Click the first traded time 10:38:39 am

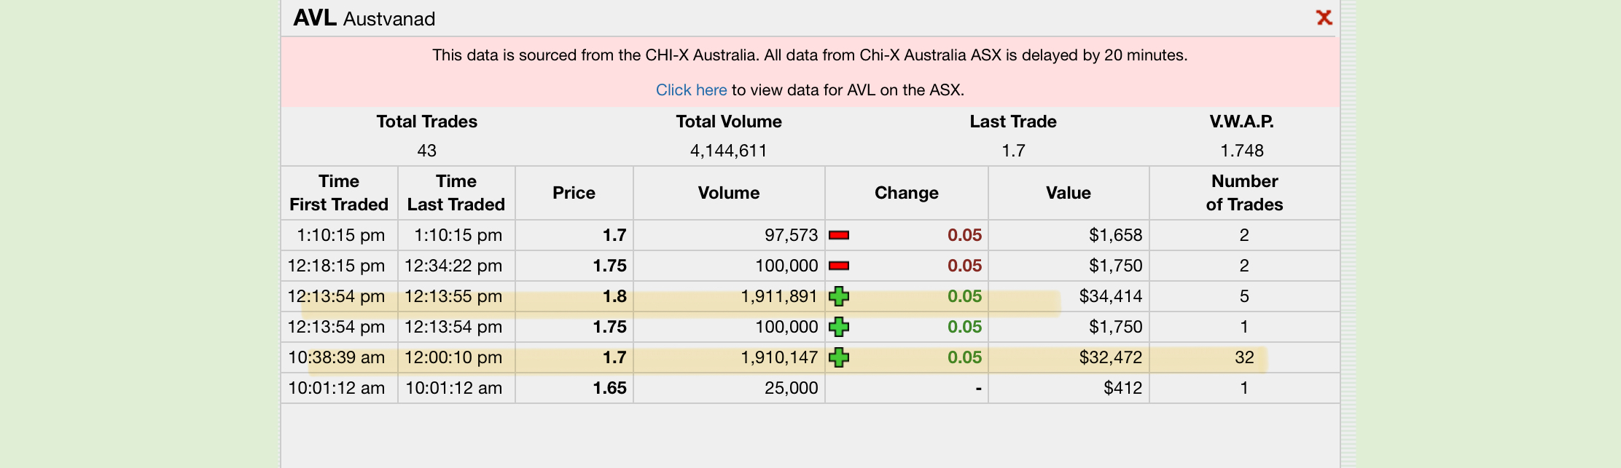(x=337, y=357)
